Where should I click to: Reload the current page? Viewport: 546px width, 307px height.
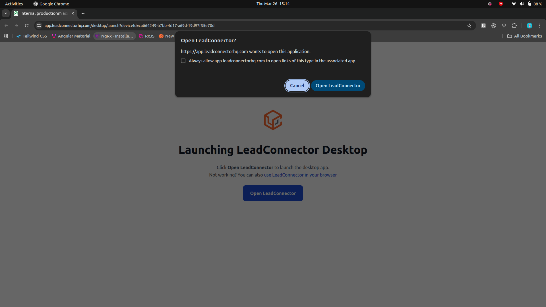(27, 26)
